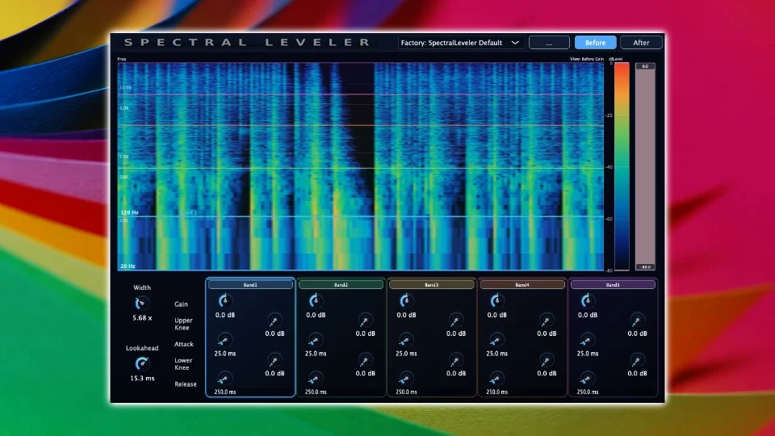Viewport: 775px width, 436px height.
Task: Click the dB color scale legend
Action: click(622, 166)
